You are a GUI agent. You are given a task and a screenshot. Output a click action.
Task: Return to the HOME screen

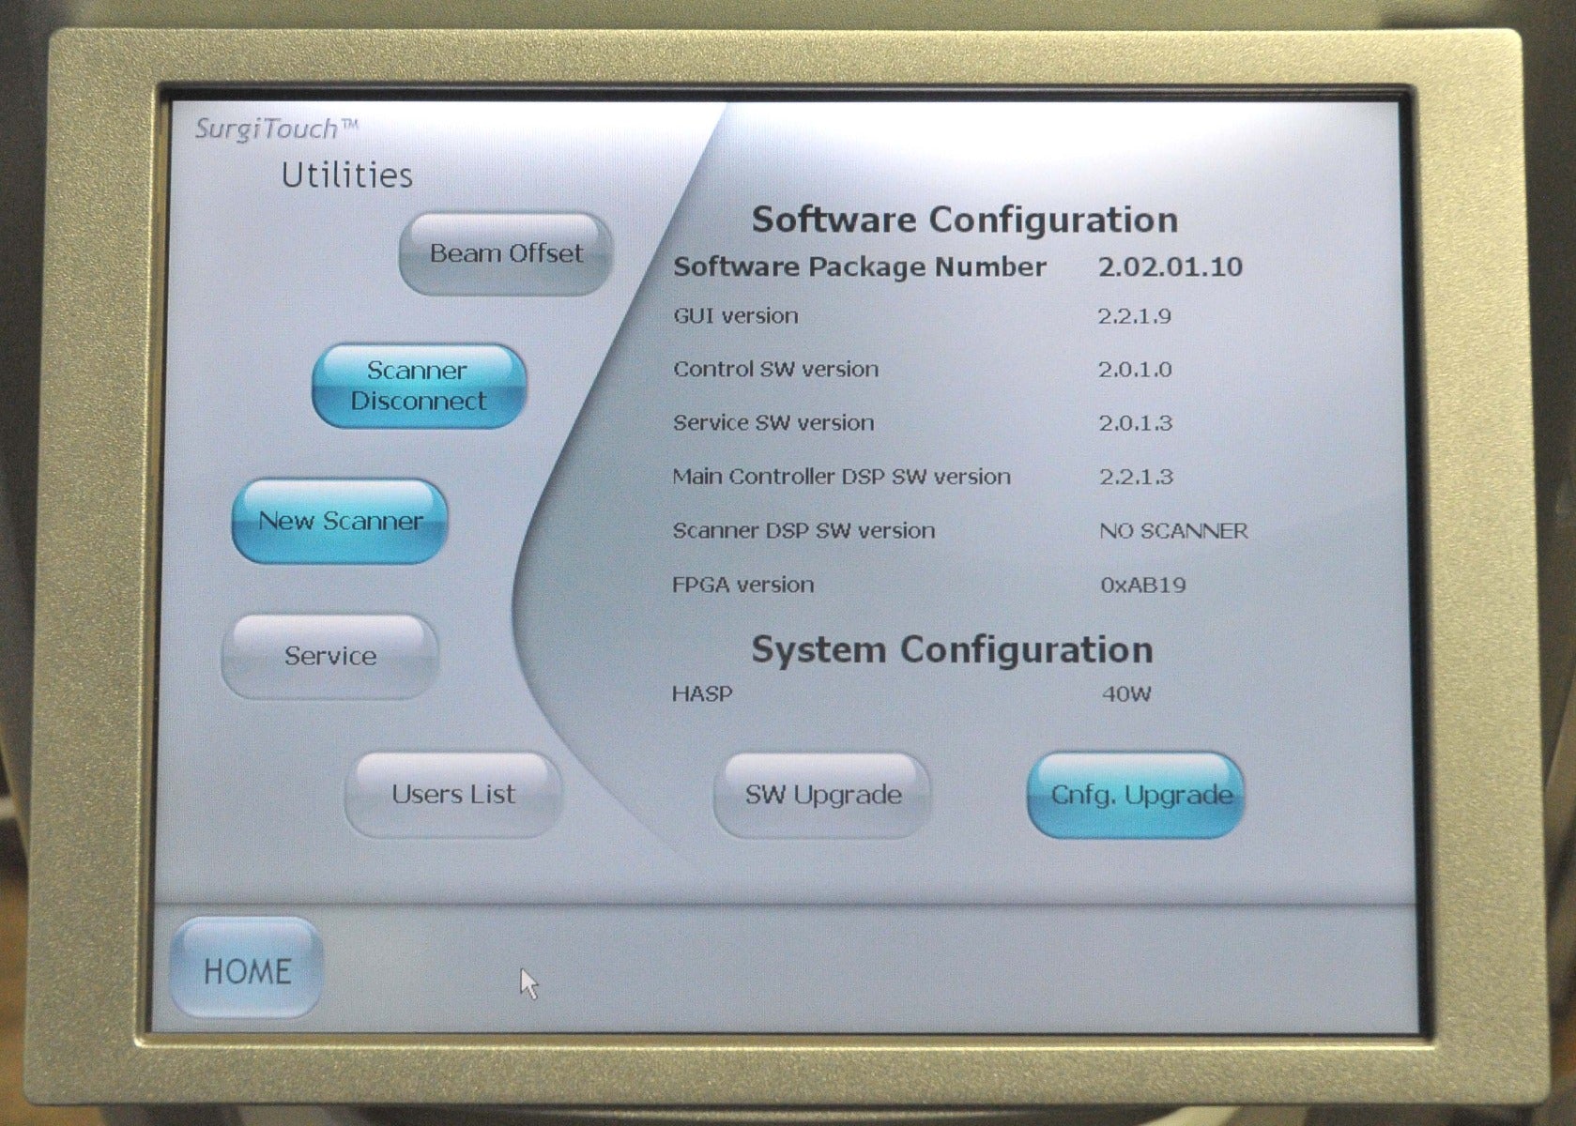pos(247,970)
